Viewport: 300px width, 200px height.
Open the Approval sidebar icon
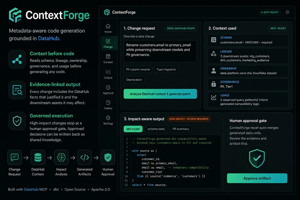108,88
